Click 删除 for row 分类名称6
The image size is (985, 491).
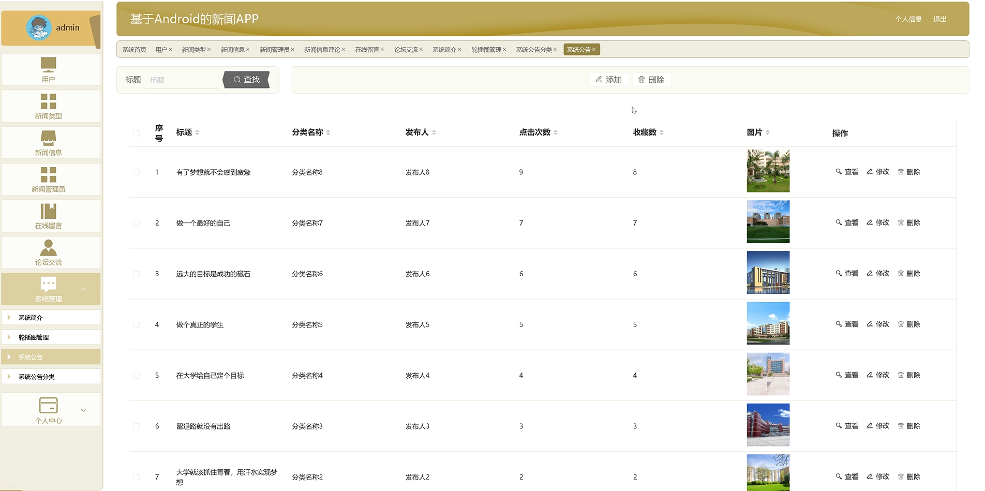point(909,273)
